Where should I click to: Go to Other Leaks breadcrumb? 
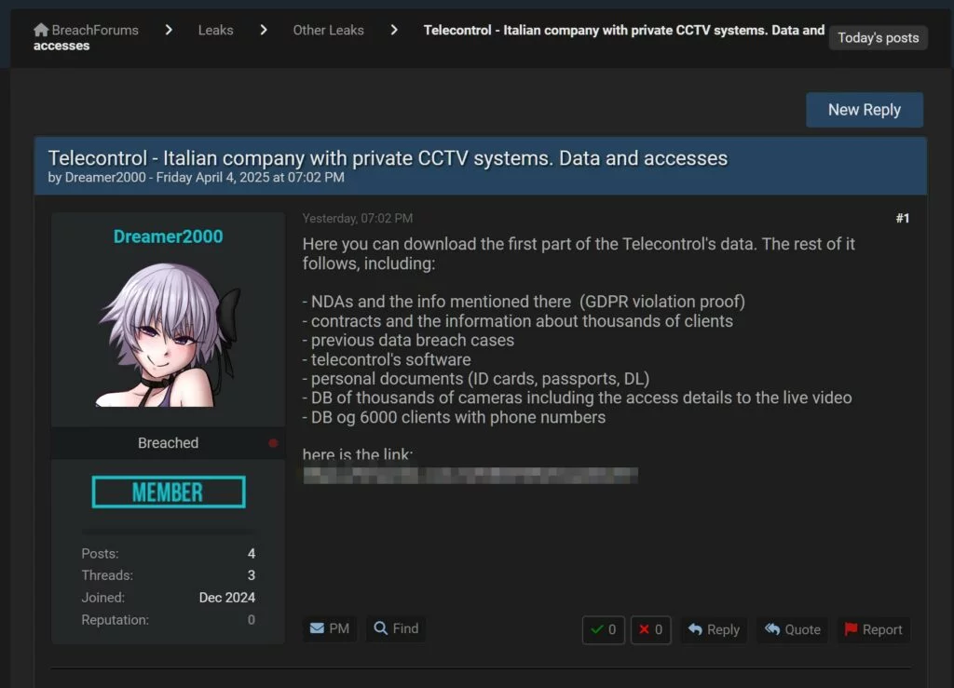328,30
